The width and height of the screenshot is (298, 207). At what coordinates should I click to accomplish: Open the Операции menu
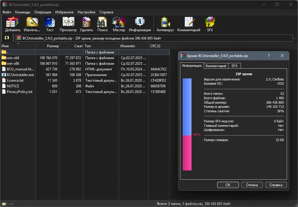point(43,12)
